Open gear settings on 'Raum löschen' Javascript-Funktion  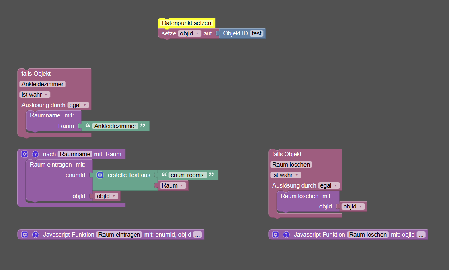(275, 235)
